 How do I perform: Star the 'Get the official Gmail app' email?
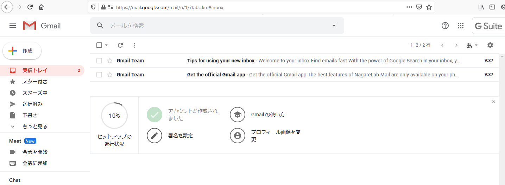tap(110, 75)
